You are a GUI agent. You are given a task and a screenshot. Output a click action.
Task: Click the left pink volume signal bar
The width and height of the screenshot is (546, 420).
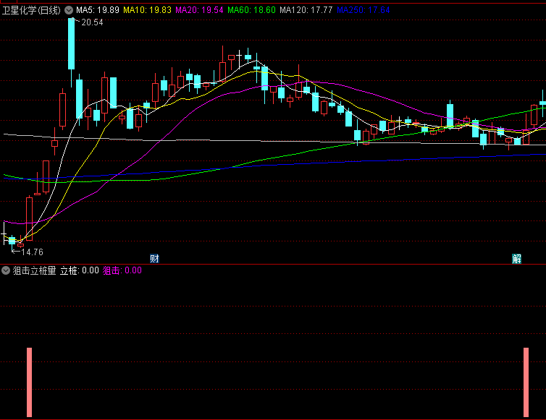pyautogui.click(x=29, y=382)
